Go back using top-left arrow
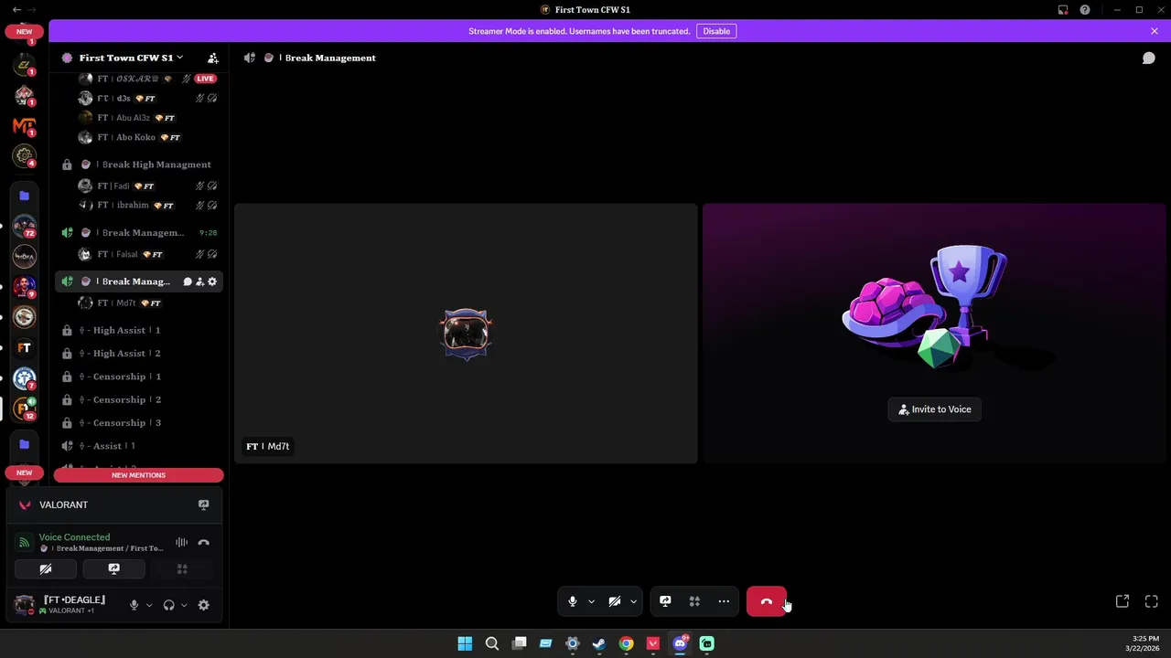This screenshot has width=1171, height=658. click(x=16, y=9)
